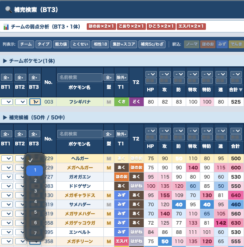Image resolution: width=244 pixels, height=247 pixels.
Task: Click the bar chart icon by チームの弱点分析
Action: [6, 27]
